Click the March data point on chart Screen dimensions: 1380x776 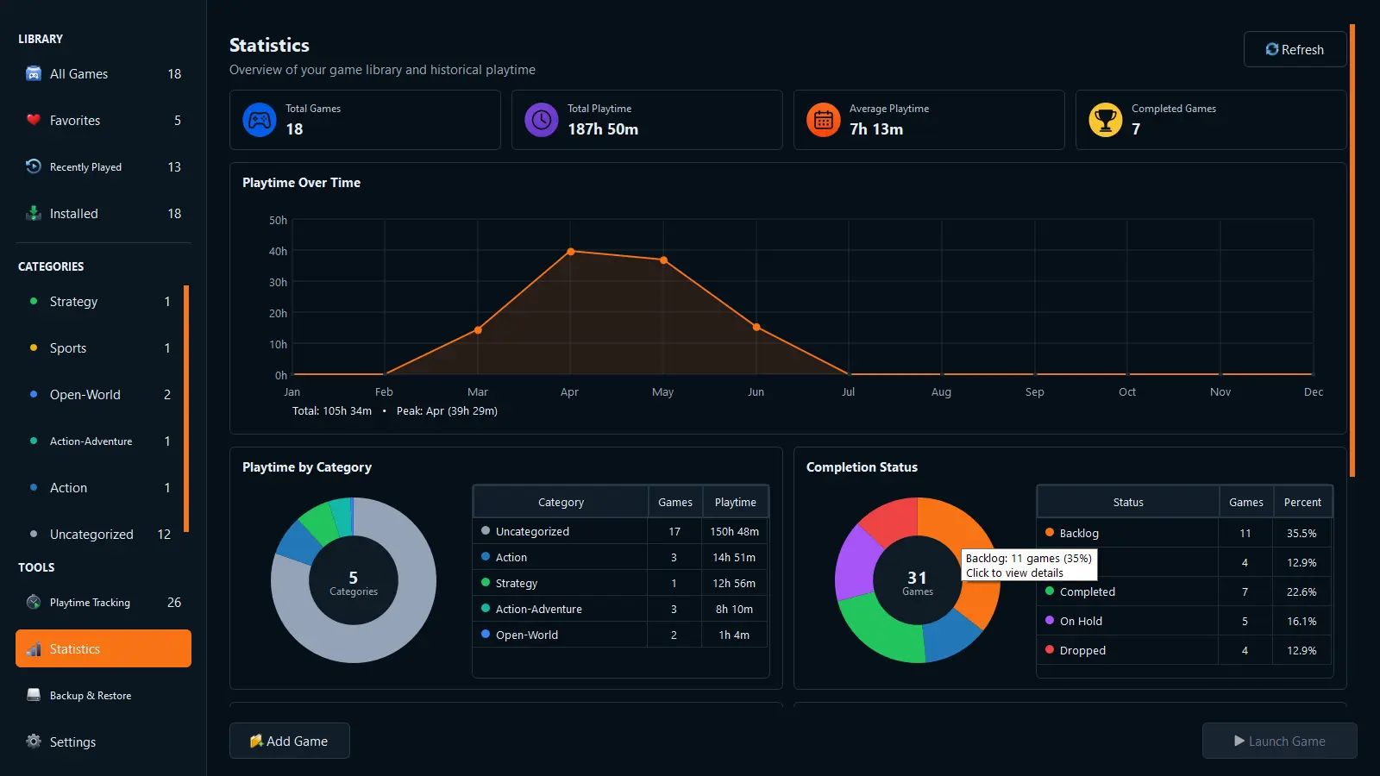point(478,330)
